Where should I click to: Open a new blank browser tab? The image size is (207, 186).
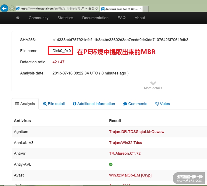[146, 9]
